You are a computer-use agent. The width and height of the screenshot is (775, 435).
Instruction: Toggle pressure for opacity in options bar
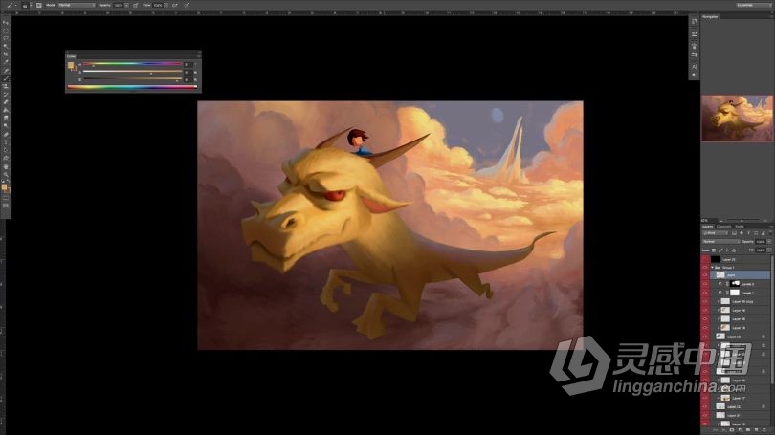135,5
